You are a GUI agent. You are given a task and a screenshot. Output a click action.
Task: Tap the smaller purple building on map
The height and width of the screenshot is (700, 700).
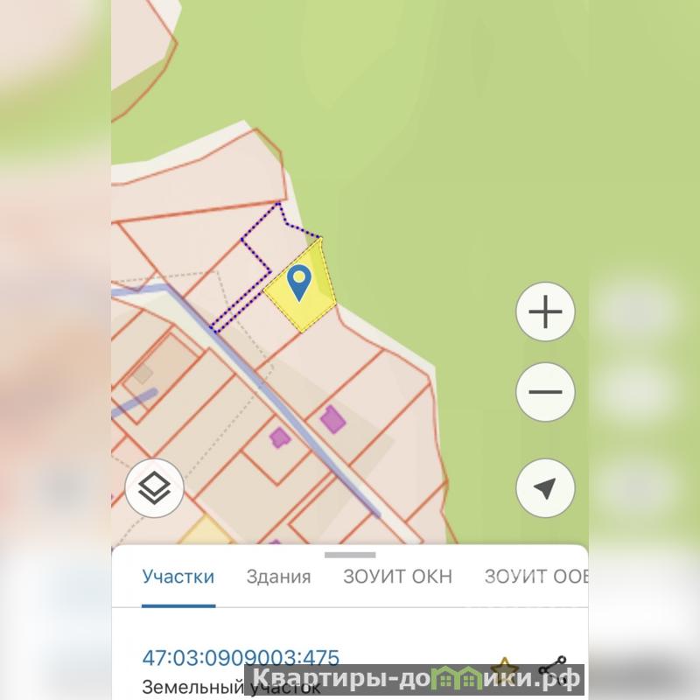(280, 437)
